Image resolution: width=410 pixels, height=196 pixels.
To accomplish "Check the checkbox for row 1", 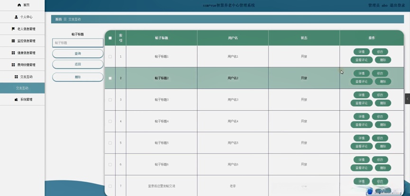I will (110, 56).
